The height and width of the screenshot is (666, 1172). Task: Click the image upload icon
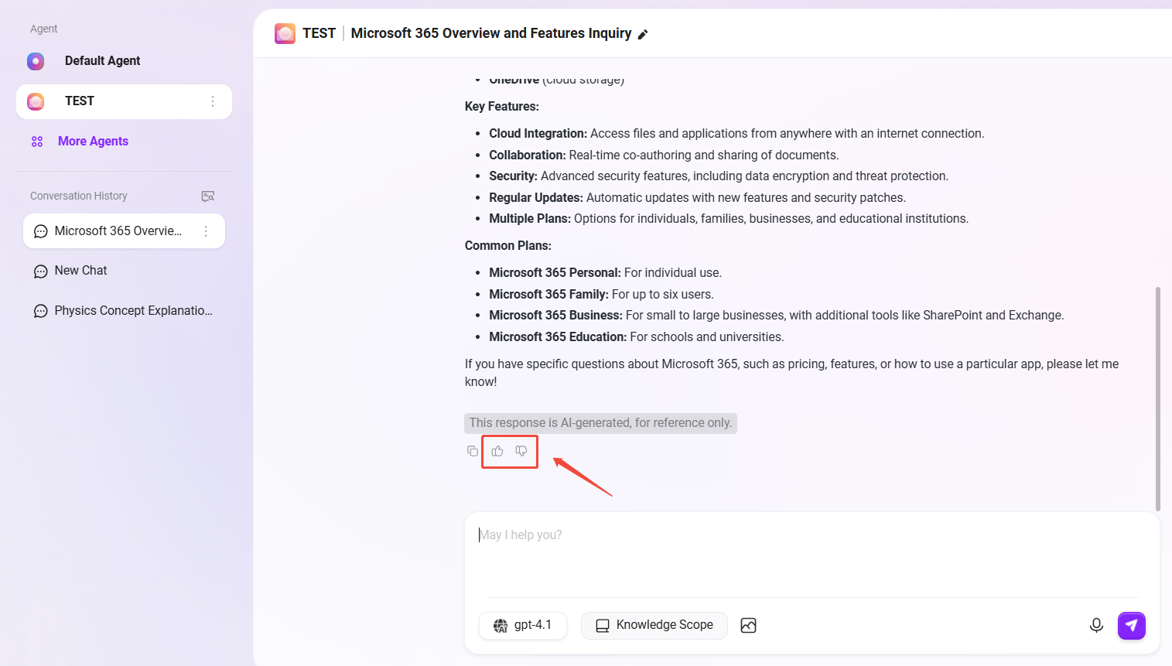point(748,625)
